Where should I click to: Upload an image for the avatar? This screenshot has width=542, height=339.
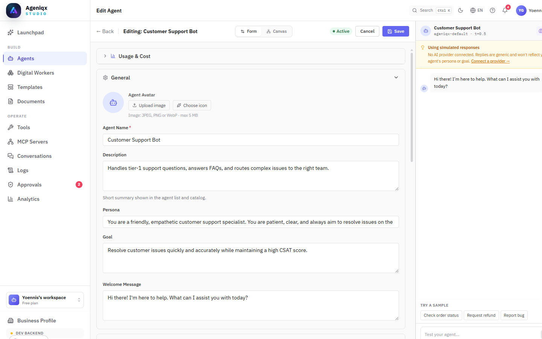(149, 105)
